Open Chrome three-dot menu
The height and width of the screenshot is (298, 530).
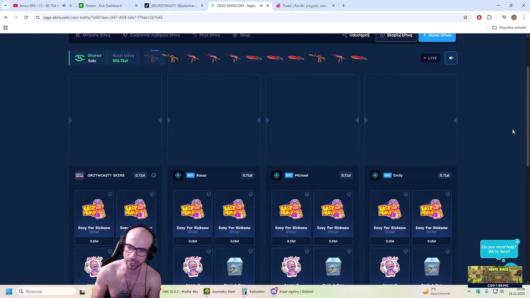524,17
